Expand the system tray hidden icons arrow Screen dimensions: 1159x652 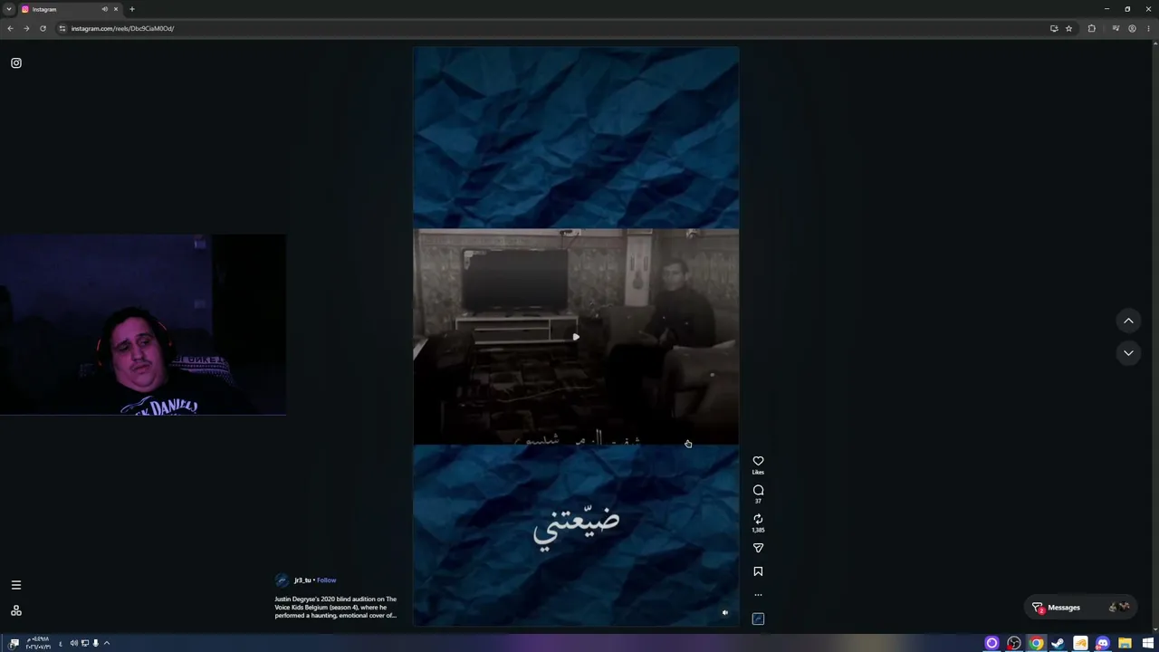tap(106, 644)
